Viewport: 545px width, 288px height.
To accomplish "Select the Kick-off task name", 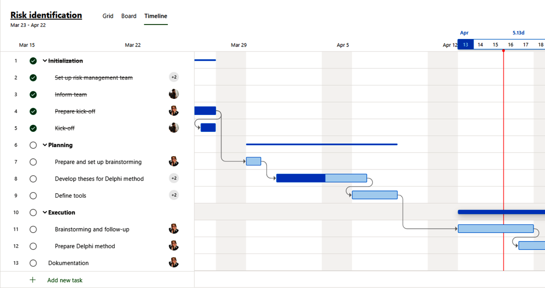I will click(65, 128).
